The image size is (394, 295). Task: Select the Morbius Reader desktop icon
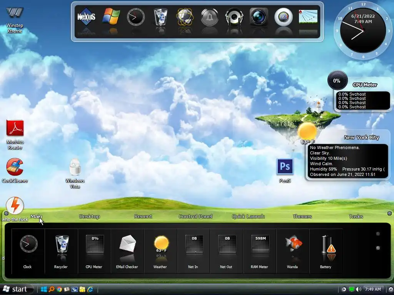point(15,135)
